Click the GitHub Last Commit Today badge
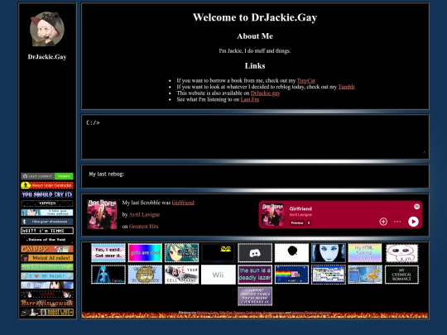Screen dimensions: 447x335 [x=47, y=176]
